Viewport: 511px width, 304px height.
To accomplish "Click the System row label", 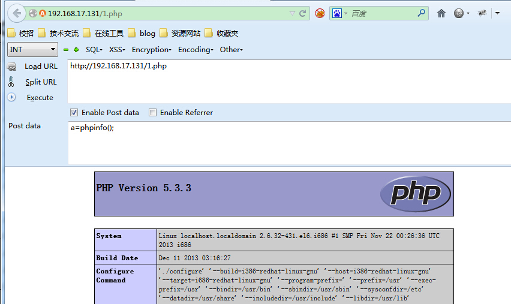I will tap(109, 236).
